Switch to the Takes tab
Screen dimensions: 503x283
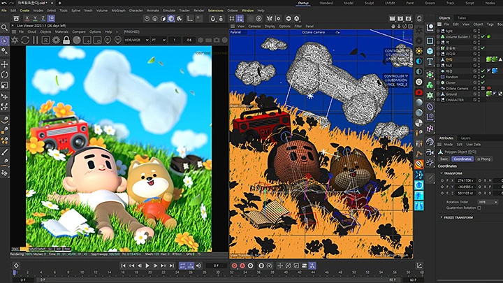point(462,18)
